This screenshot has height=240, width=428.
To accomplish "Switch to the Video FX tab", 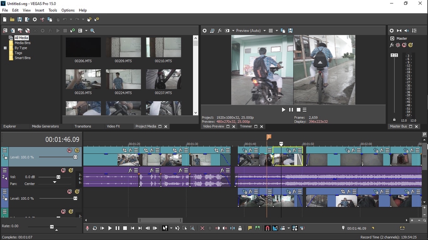I will tap(113, 126).
